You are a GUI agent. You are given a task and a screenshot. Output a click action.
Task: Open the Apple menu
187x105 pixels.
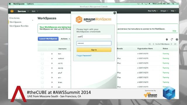point(10,4)
